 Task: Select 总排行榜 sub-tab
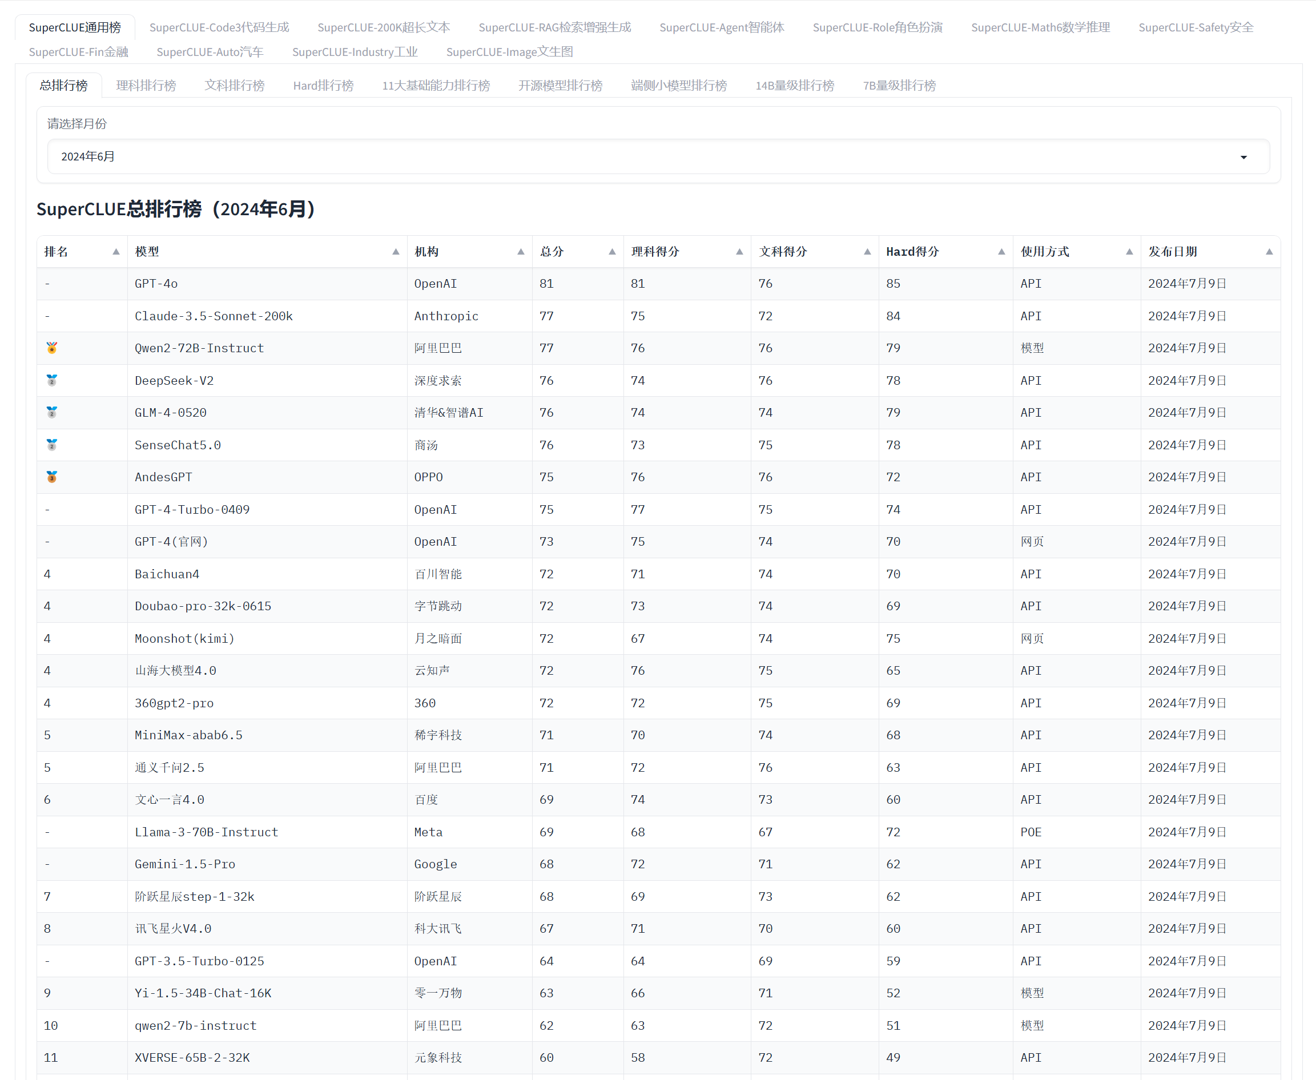[63, 85]
